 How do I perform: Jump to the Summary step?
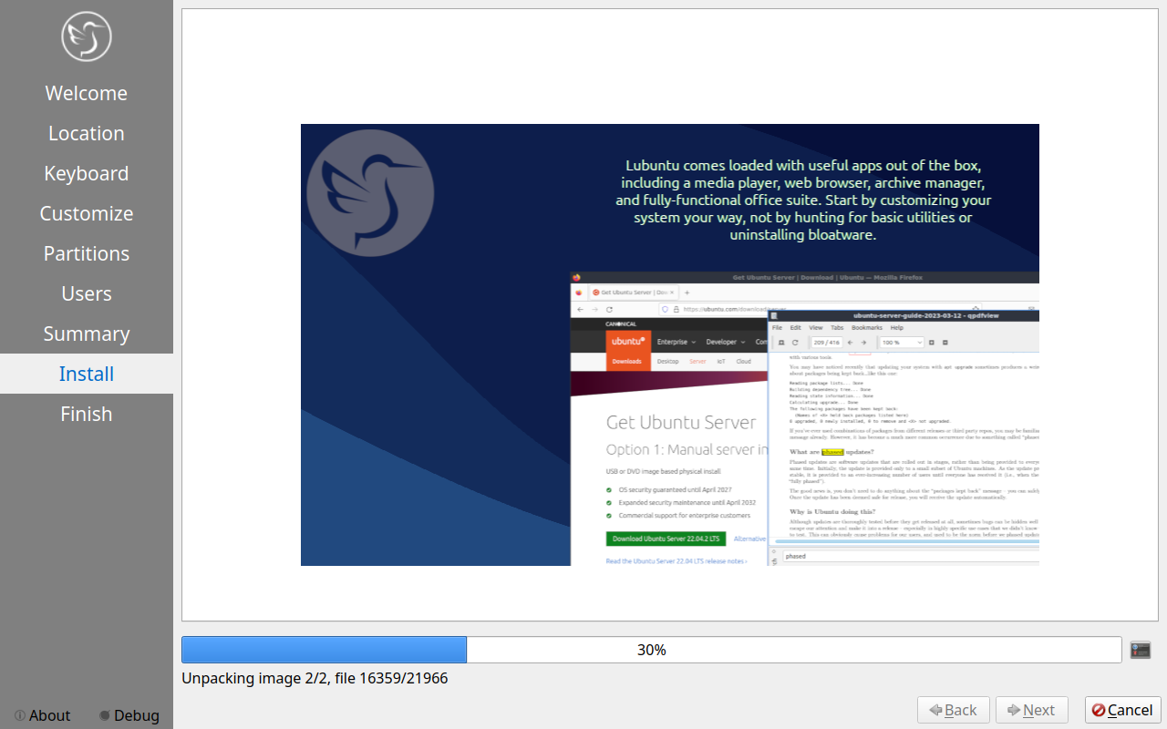pos(87,334)
